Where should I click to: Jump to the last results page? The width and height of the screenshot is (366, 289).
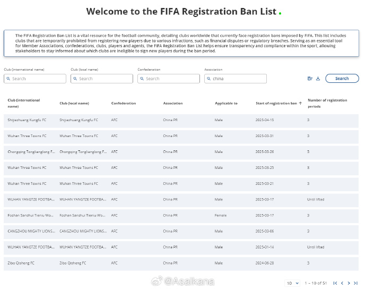pyautogui.click(x=355, y=283)
